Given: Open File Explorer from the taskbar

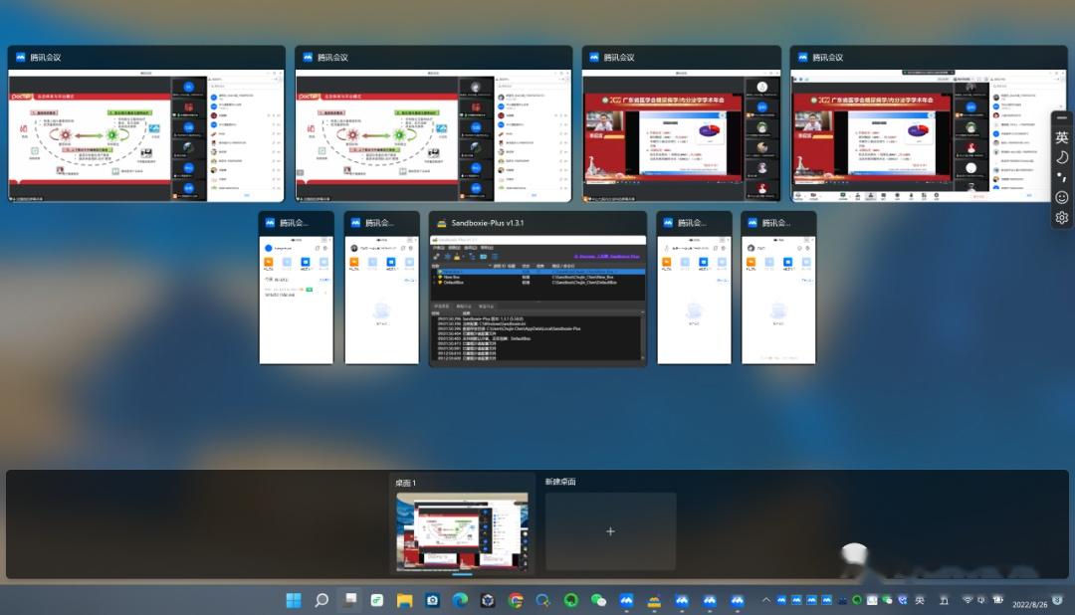Looking at the screenshot, I should (x=404, y=601).
